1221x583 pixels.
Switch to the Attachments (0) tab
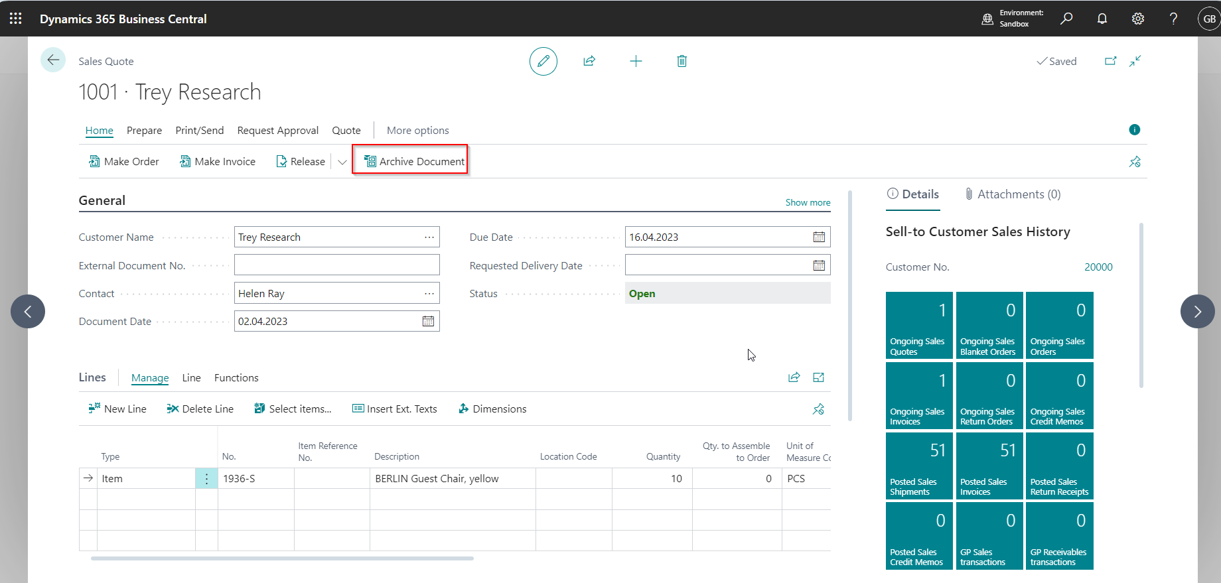pyautogui.click(x=1013, y=194)
